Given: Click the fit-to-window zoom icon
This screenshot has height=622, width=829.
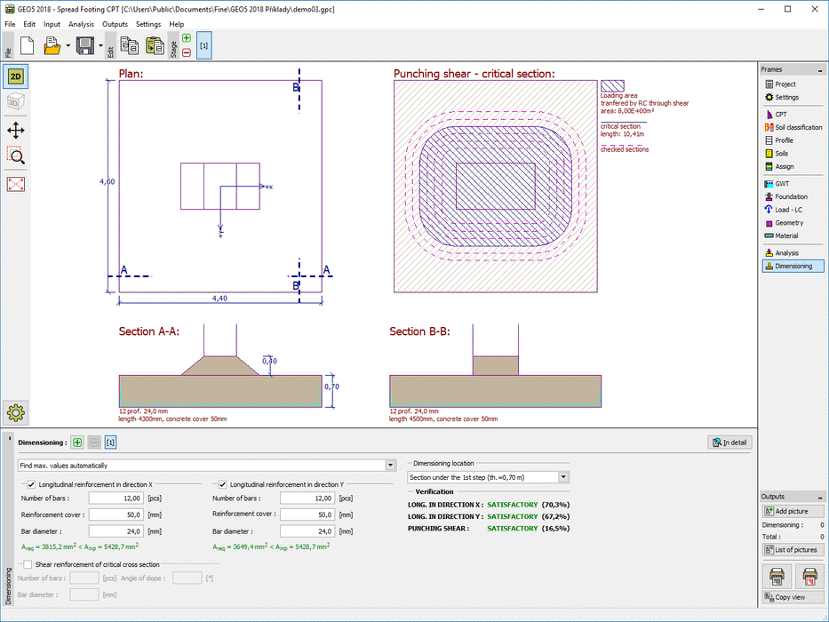Looking at the screenshot, I should click(15, 184).
